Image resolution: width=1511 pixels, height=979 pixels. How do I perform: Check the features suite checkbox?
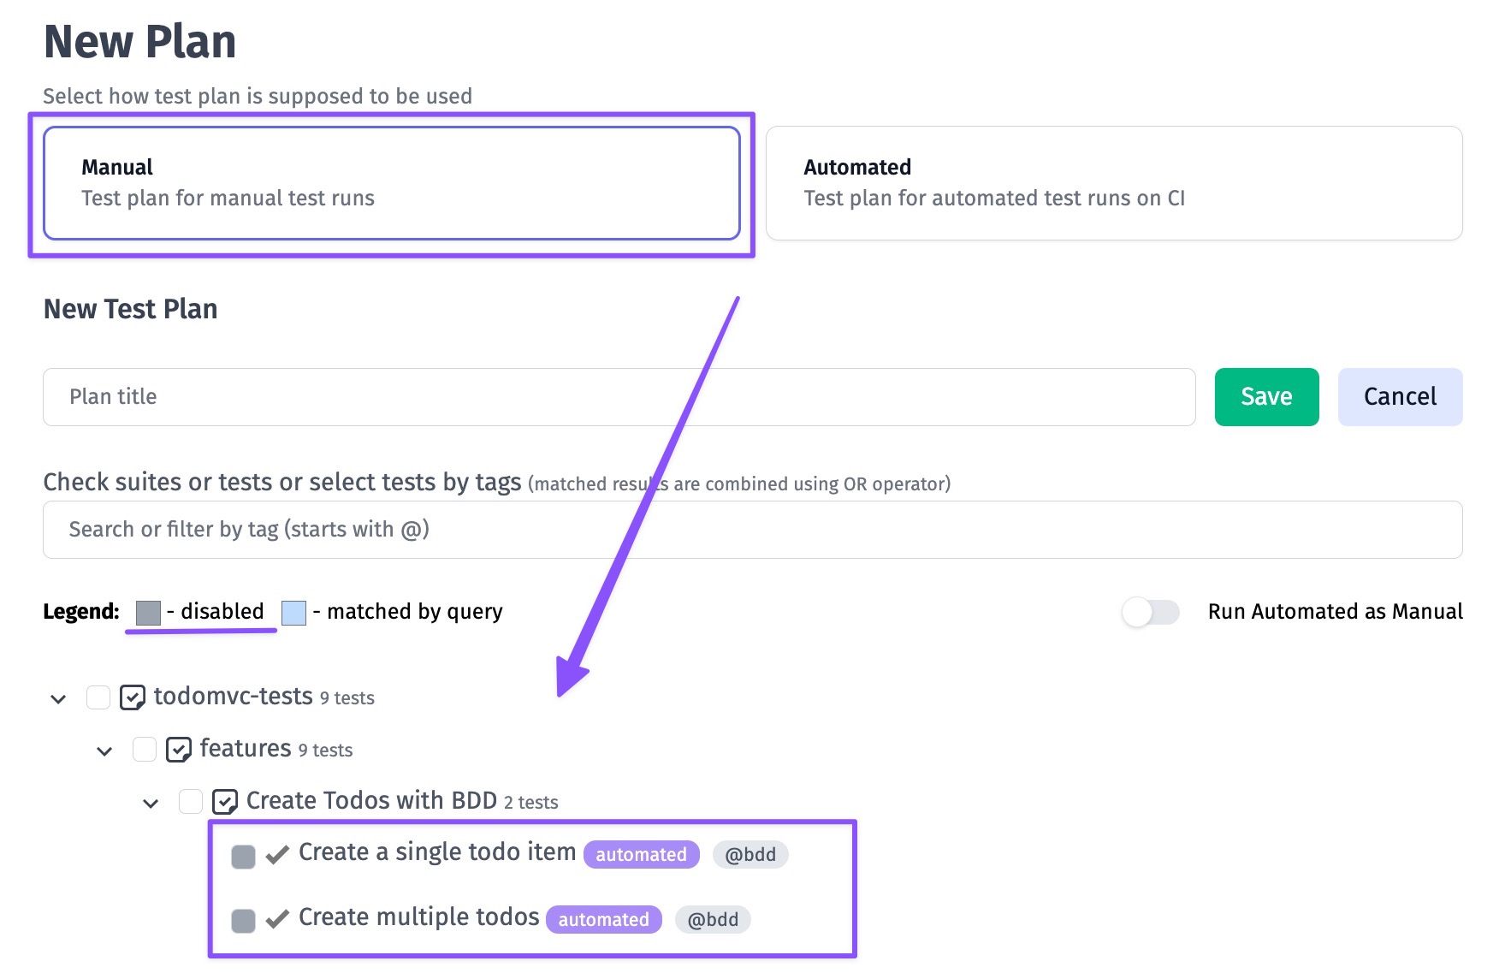pos(145,750)
